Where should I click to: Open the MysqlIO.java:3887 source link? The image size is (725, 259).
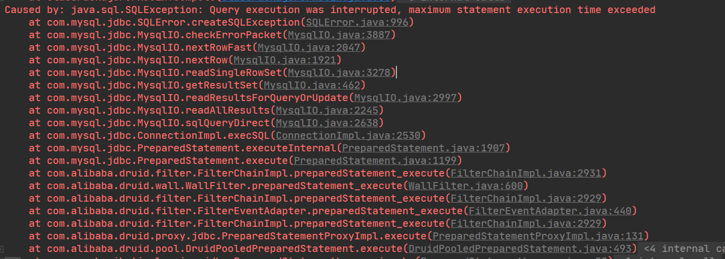coord(339,35)
